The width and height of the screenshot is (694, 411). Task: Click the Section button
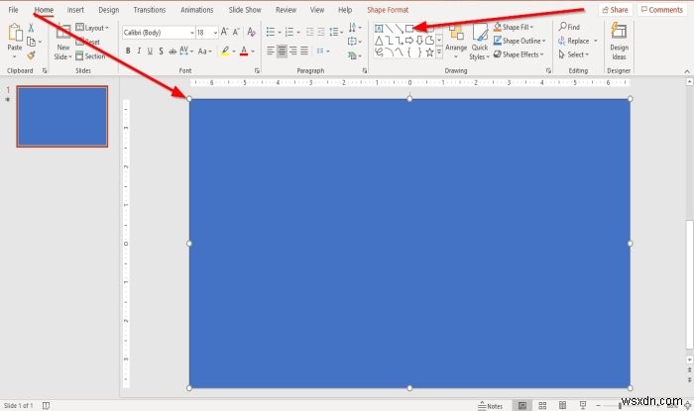click(x=91, y=56)
